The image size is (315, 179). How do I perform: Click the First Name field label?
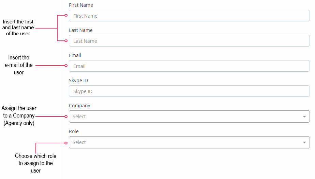81,5
